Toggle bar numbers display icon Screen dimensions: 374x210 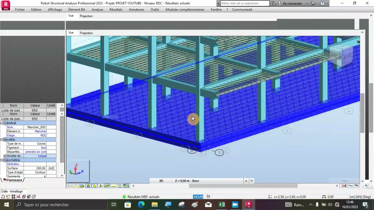pyautogui.click(x=76, y=186)
